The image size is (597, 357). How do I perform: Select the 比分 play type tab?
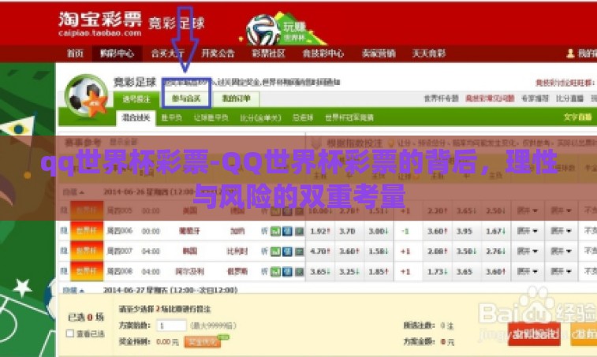pyautogui.click(x=260, y=118)
